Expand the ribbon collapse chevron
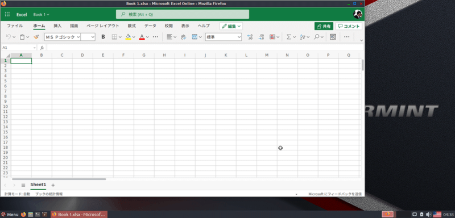Screen dimensions: 455x218 [x=361, y=40]
